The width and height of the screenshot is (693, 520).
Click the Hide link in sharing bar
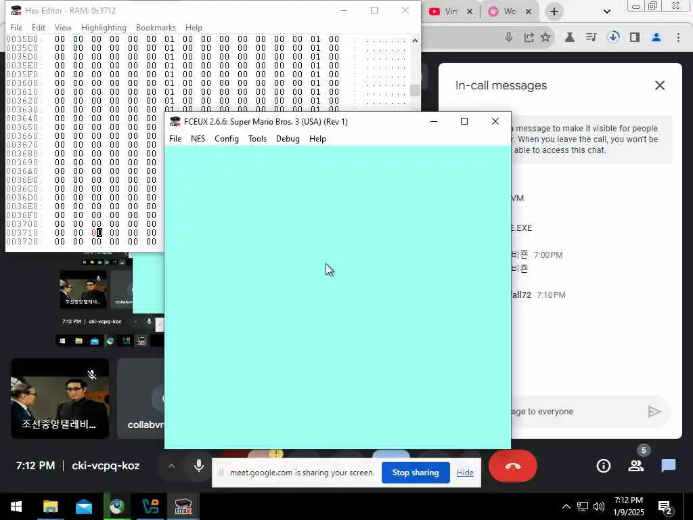click(x=465, y=473)
